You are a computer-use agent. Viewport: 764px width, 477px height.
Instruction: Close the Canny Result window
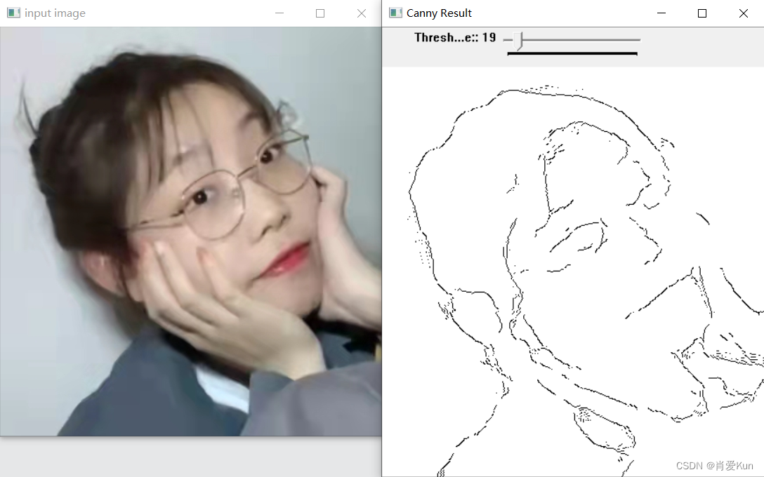[743, 13]
